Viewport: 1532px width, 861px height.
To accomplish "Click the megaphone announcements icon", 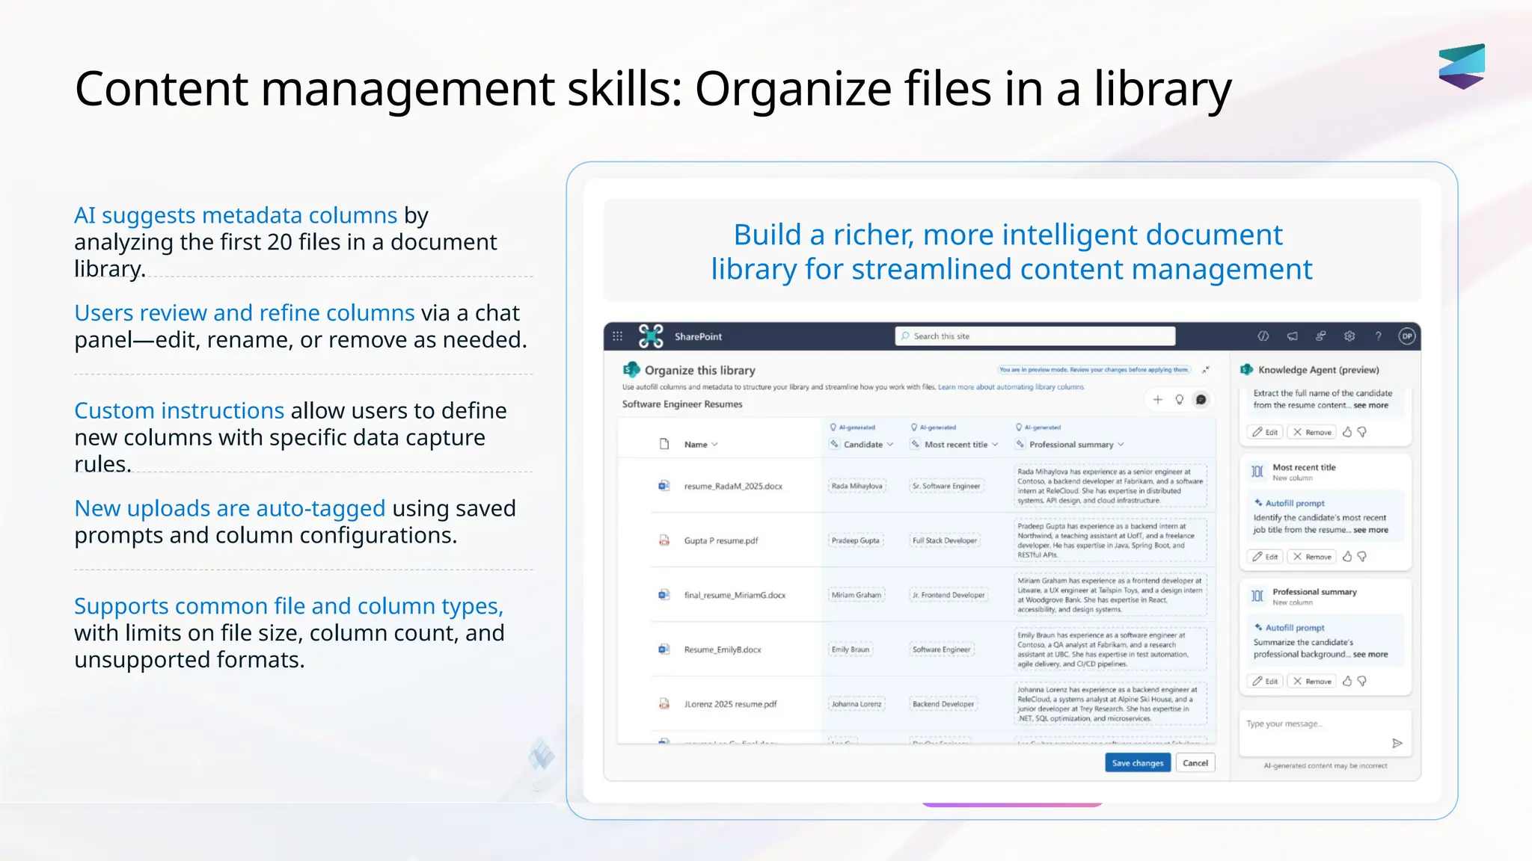I will click(1292, 336).
